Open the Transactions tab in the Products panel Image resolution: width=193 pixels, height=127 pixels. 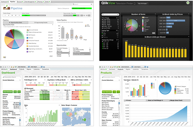coord(145,69)
